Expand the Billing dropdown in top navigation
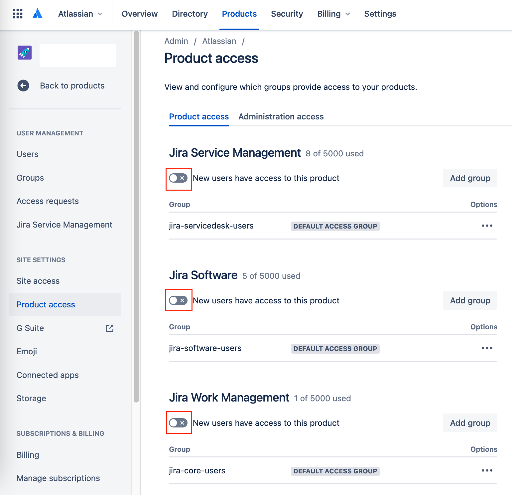Screen dimensions: 512x495 (334, 14)
